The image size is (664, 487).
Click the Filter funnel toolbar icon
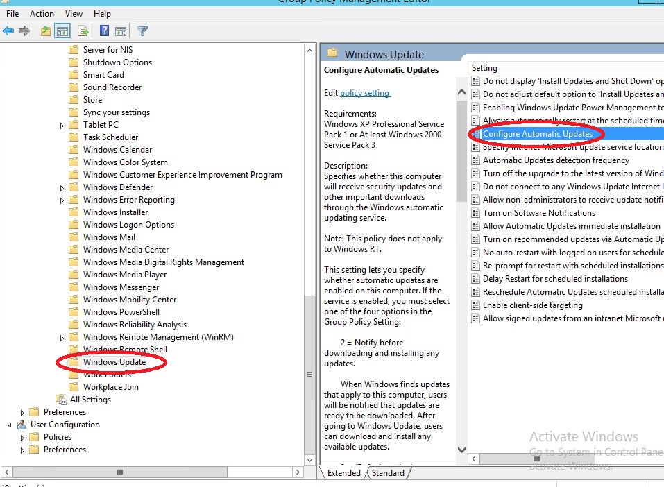tap(142, 31)
